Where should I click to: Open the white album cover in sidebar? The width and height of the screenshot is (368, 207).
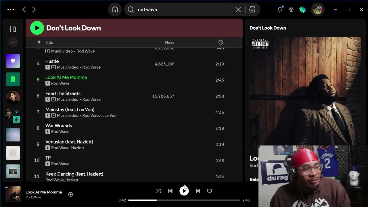click(x=13, y=153)
